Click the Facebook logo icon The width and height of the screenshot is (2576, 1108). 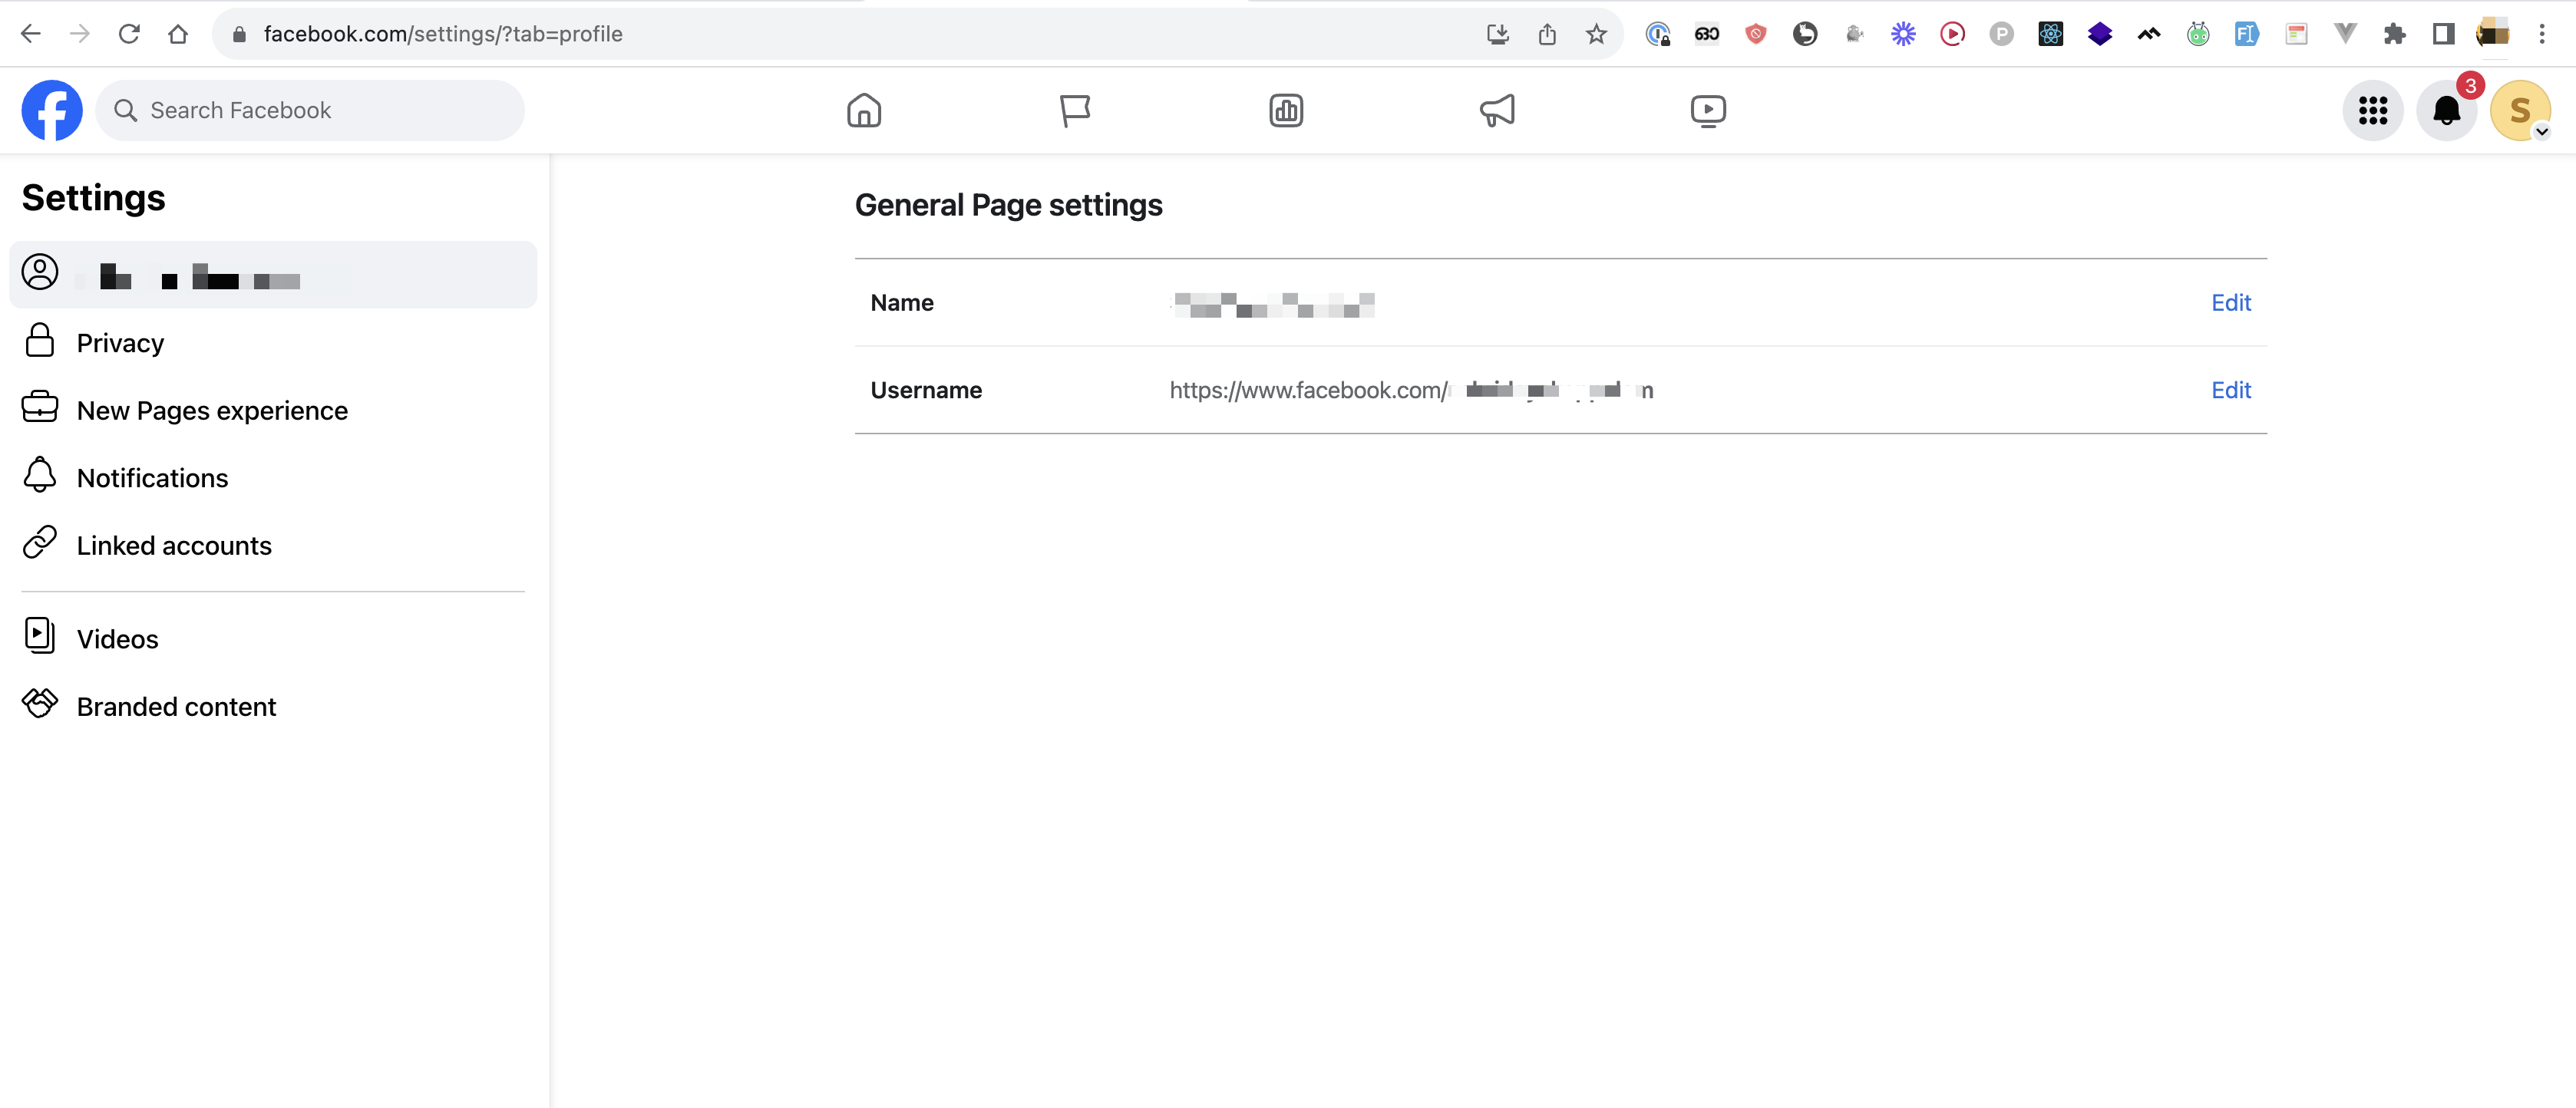pos(52,110)
